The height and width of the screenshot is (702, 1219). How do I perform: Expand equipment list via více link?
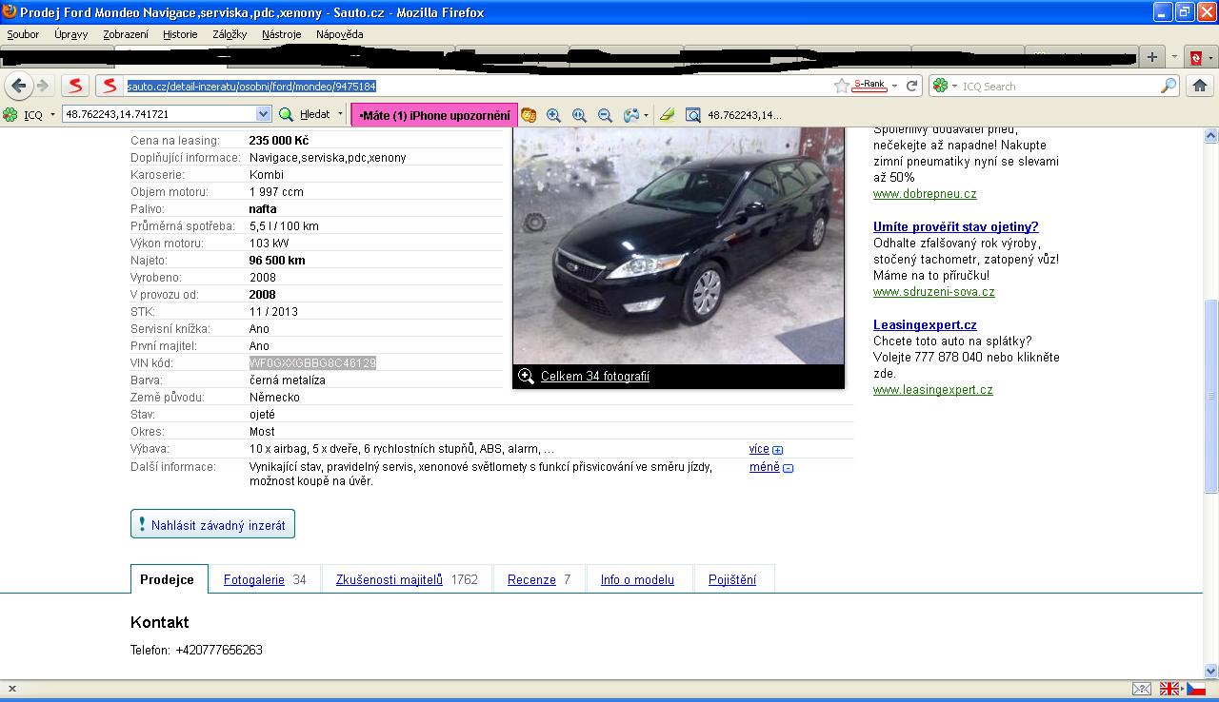click(x=759, y=449)
